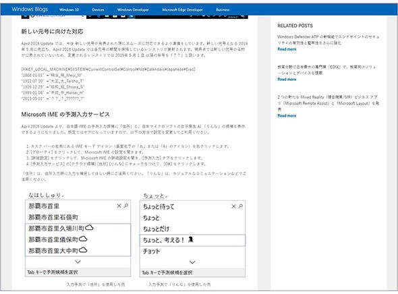Click the RELATED POSTS heading
This screenshot has width=398, height=294.
pos(295,26)
